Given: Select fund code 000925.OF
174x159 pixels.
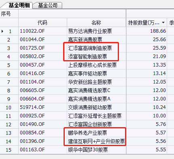Looking at the screenshot, I should pyautogui.click(x=32, y=116).
